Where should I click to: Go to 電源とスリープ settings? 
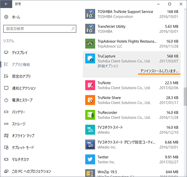pyautogui.click(x=22, y=100)
